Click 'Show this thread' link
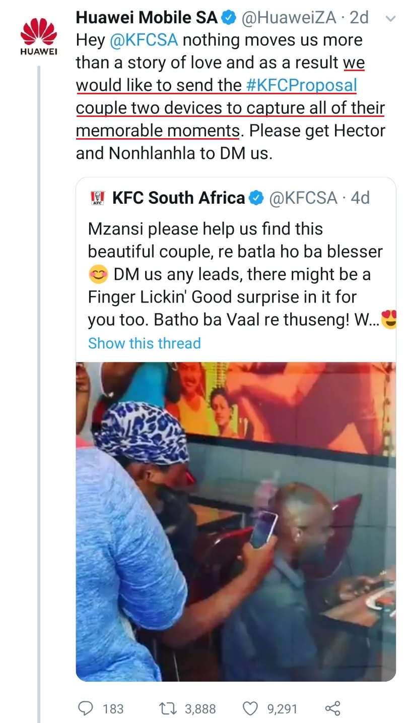The height and width of the screenshot is (723, 408). [144, 343]
